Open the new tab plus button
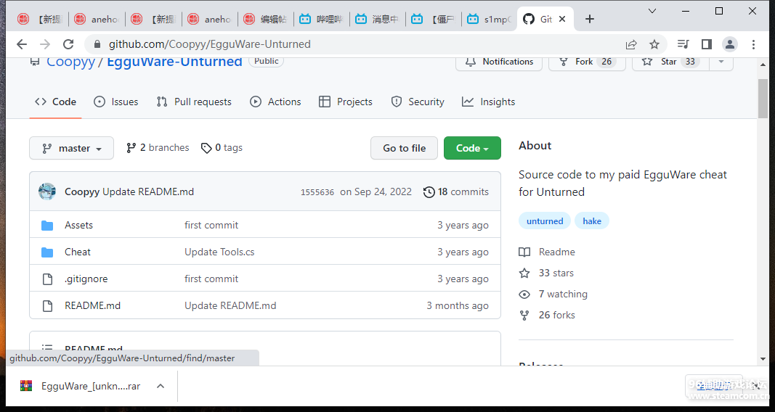Image resolution: width=775 pixels, height=412 pixels. [x=590, y=19]
